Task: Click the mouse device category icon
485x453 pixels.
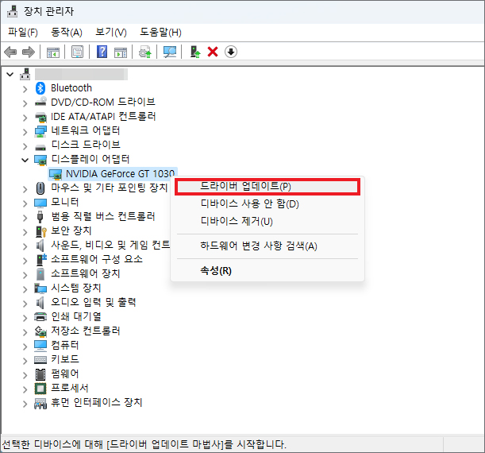Action: pos(40,188)
